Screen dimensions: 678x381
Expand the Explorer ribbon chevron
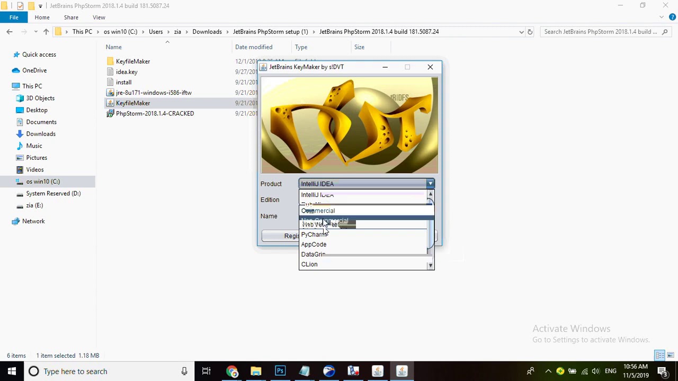point(661,17)
